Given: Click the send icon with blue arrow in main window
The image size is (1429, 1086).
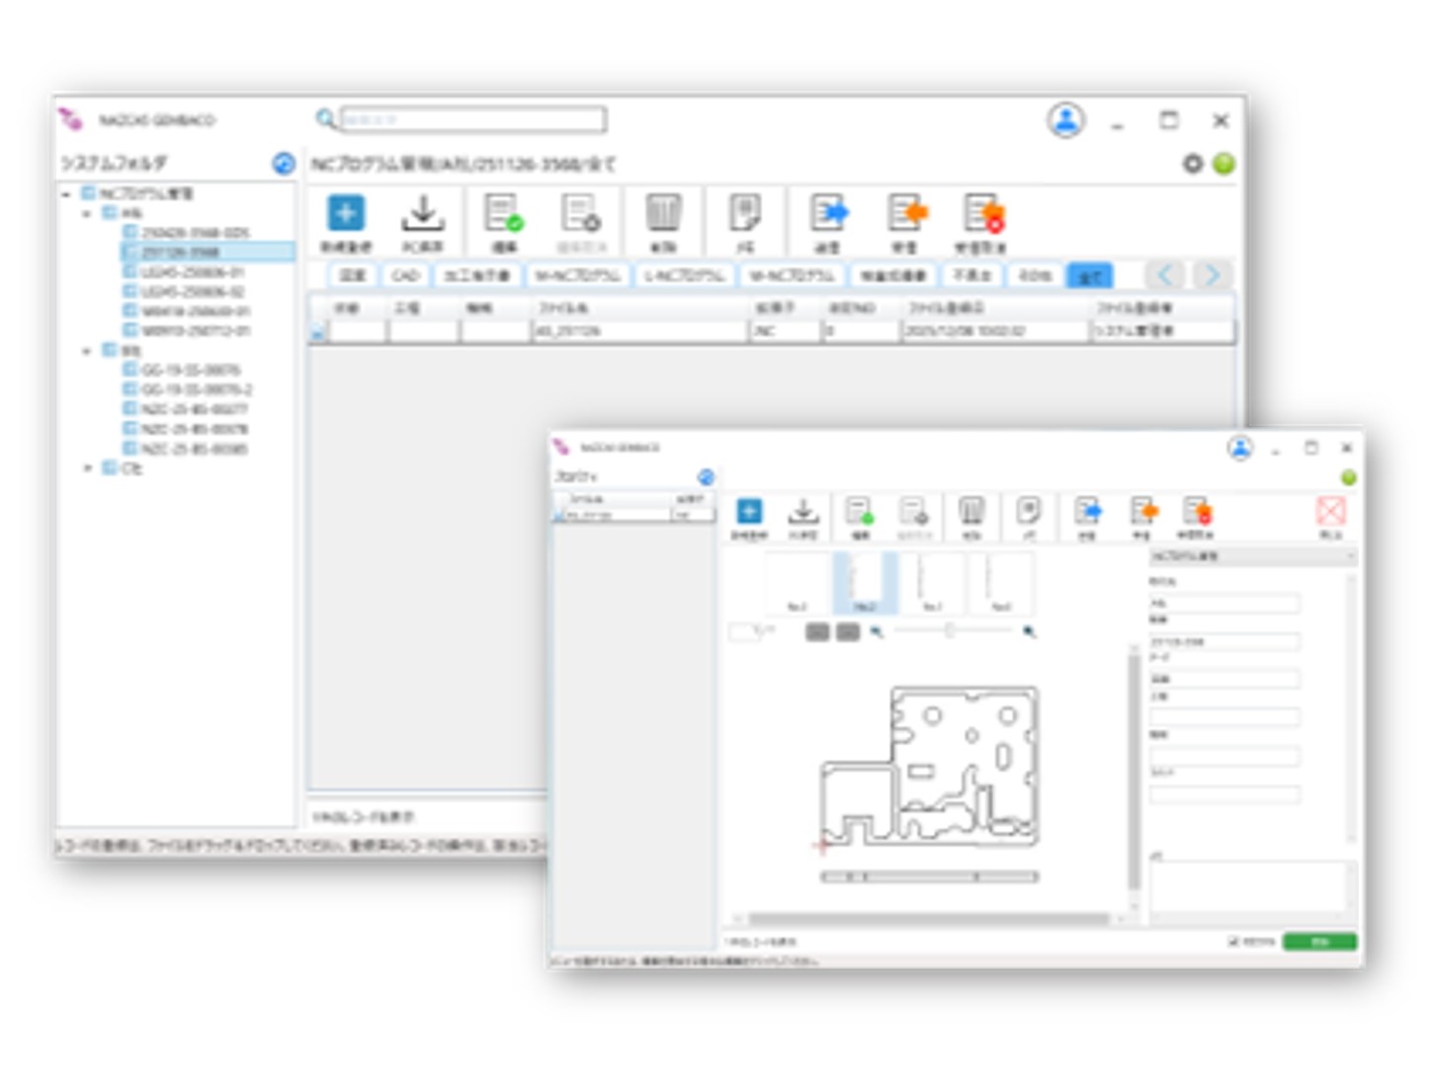Looking at the screenshot, I should pyautogui.click(x=828, y=213).
